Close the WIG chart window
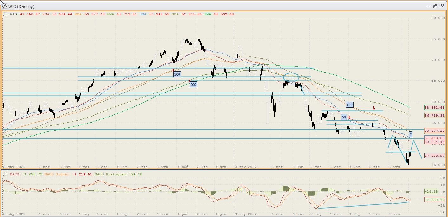This screenshot has height=217, width=448. (x=442, y=6)
